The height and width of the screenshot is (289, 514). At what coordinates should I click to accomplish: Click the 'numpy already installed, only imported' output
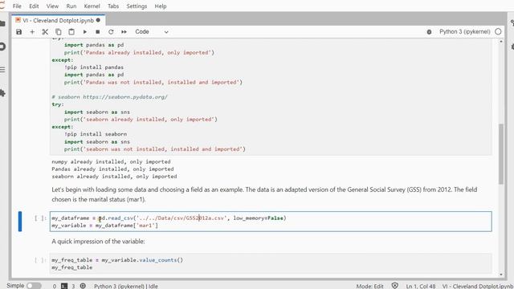[111, 161]
